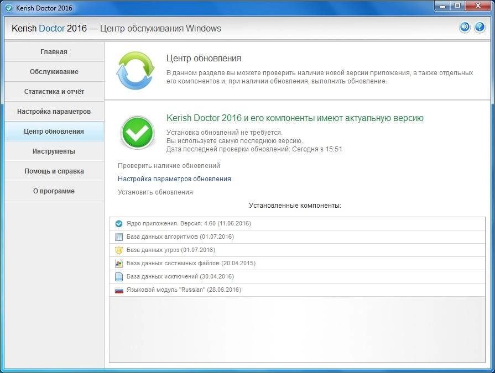This screenshot has height=373, width=495.
Task: Switch to Настройка параметров section
Action: (54, 111)
